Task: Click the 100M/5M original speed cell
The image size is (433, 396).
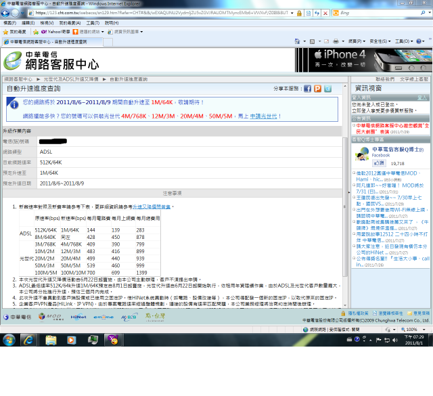Action: click(46, 273)
